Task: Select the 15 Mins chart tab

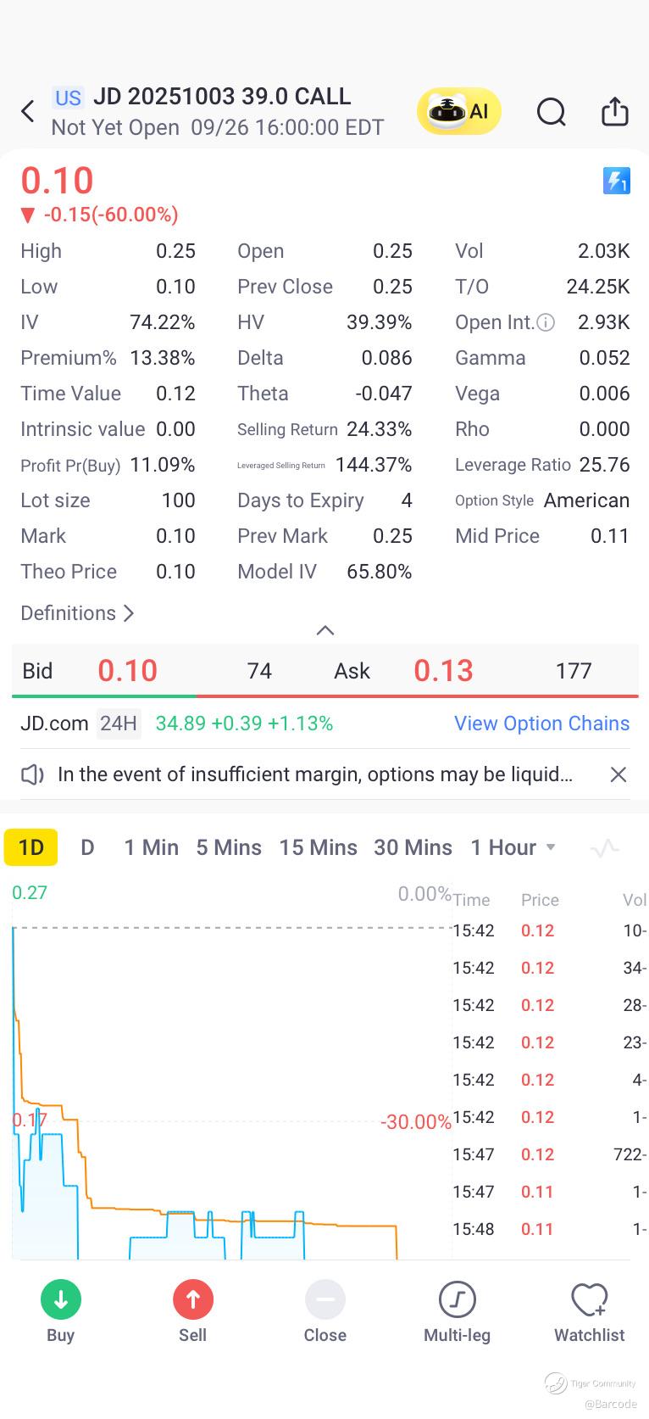Action: (x=318, y=848)
